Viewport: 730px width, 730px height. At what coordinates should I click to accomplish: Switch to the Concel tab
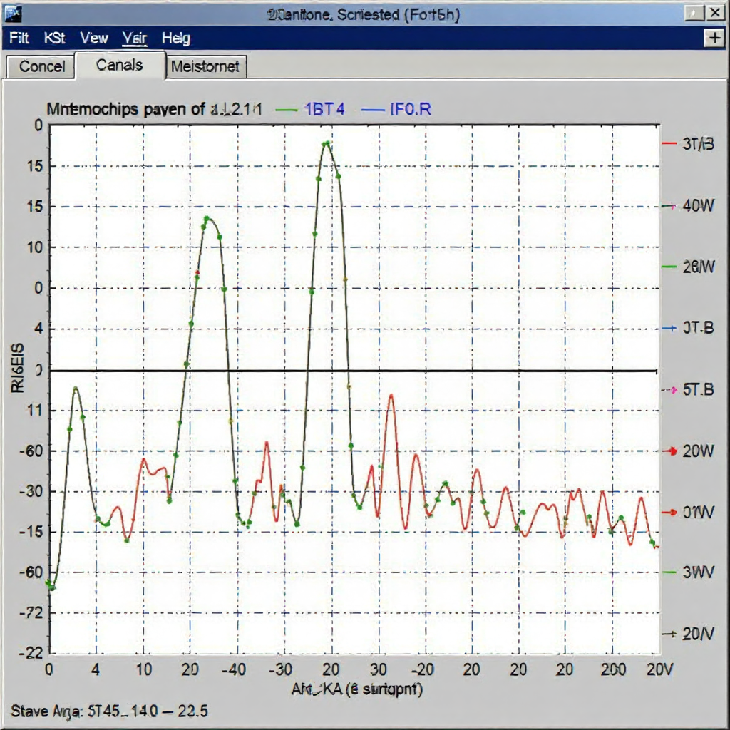coord(41,66)
